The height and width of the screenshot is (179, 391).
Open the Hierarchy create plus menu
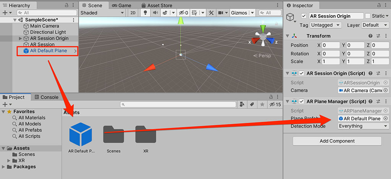click(x=7, y=13)
